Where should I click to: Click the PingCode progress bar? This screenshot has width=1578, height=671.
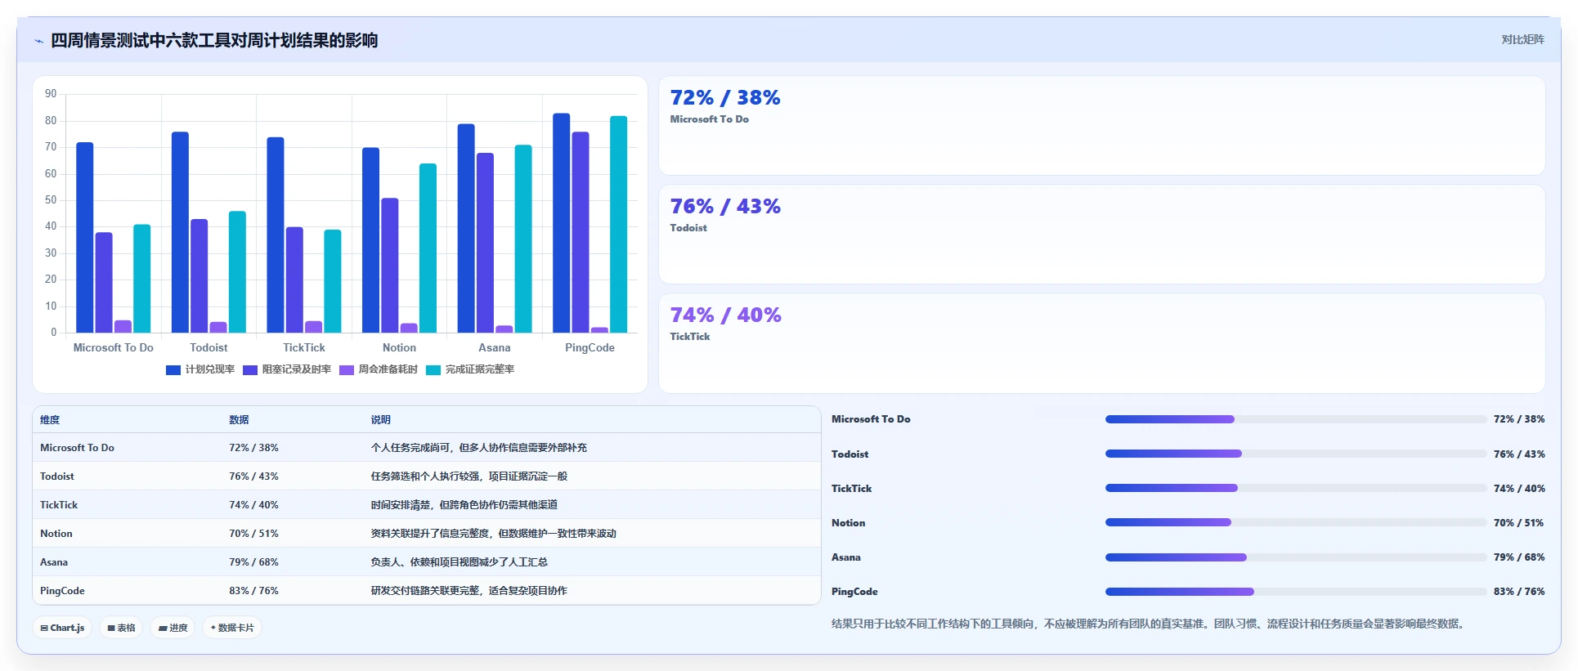coord(1296,592)
